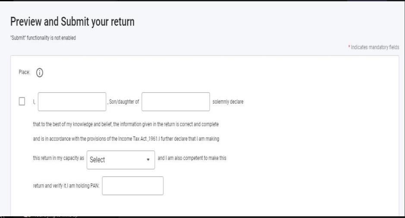Click the arrow of the capacity dropdown
405x218 pixels.
[x=148, y=160]
